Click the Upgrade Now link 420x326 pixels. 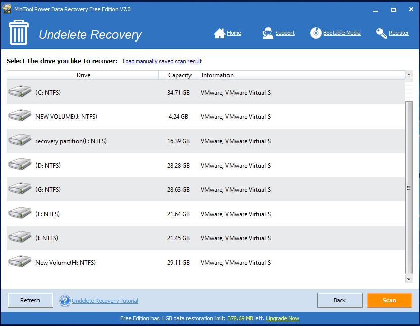(x=283, y=318)
